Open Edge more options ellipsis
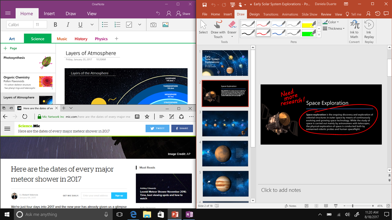Image resolution: width=392 pixels, height=220 pixels. click(x=191, y=117)
